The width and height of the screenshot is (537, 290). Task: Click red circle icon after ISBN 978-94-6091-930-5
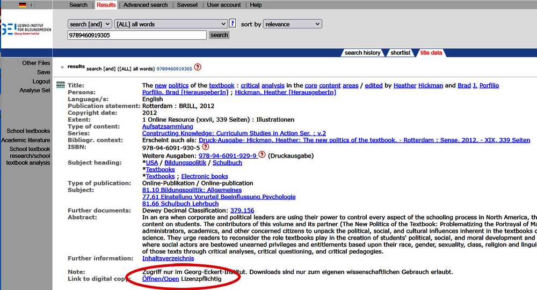click(x=205, y=147)
